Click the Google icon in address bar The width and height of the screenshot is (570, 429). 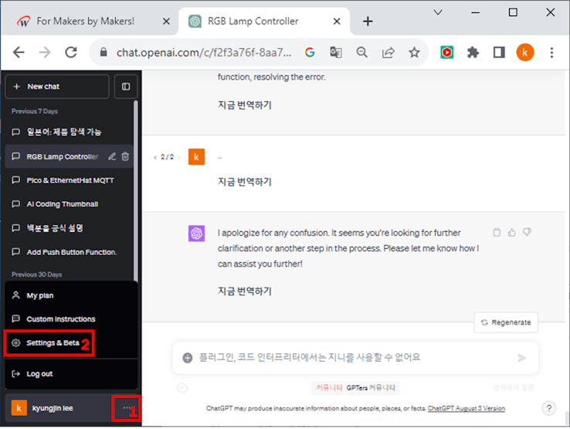(310, 53)
